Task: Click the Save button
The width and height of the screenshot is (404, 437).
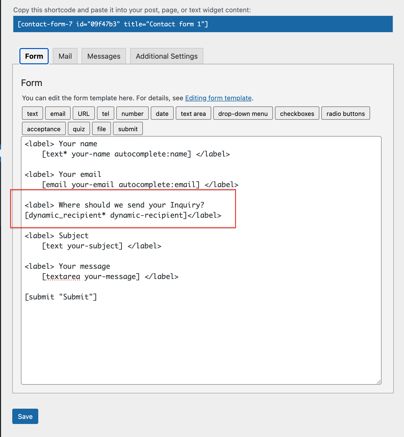Action: point(25,416)
